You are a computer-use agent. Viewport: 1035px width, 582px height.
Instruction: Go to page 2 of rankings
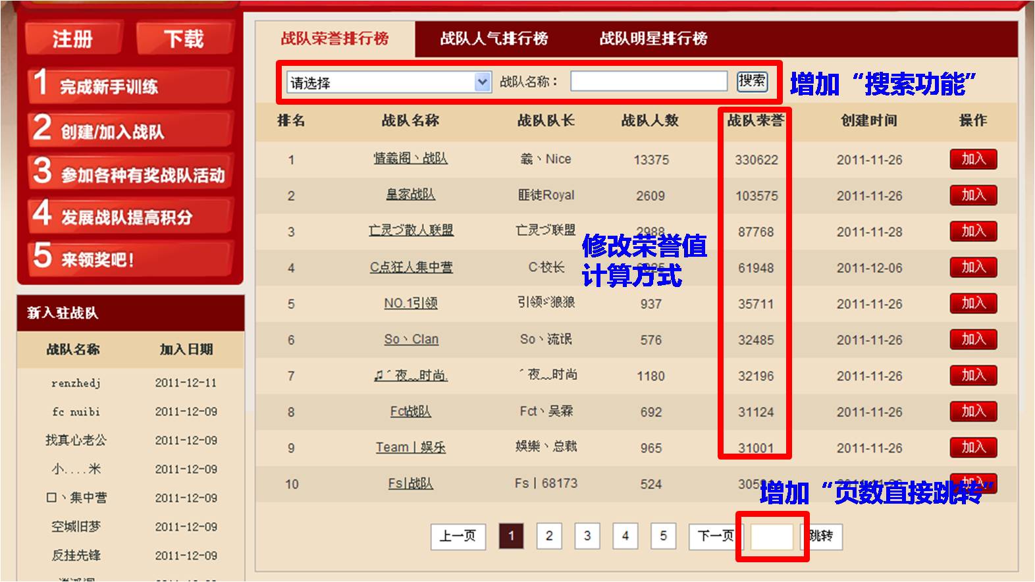[548, 536]
